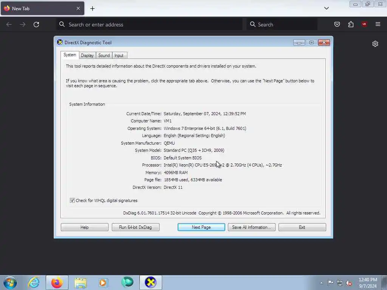Switch to the Display tab

(x=87, y=56)
